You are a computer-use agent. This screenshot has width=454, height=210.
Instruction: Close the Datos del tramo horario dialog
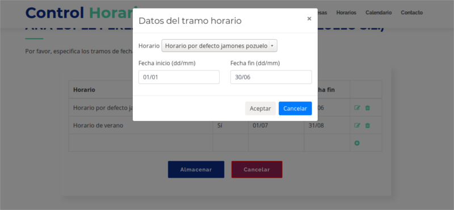click(x=309, y=19)
